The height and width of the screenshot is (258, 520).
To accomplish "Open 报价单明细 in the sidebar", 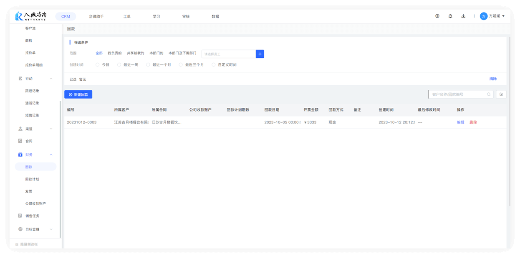I will click(34, 65).
